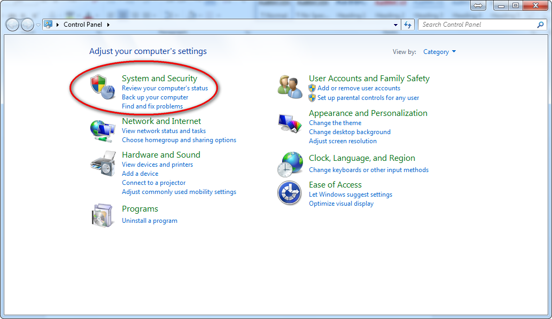Click Add or remove user accounts
The width and height of the screenshot is (552, 319).
(x=359, y=88)
